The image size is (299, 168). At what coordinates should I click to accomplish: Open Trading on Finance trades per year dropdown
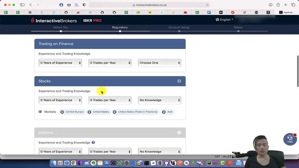coord(110,63)
